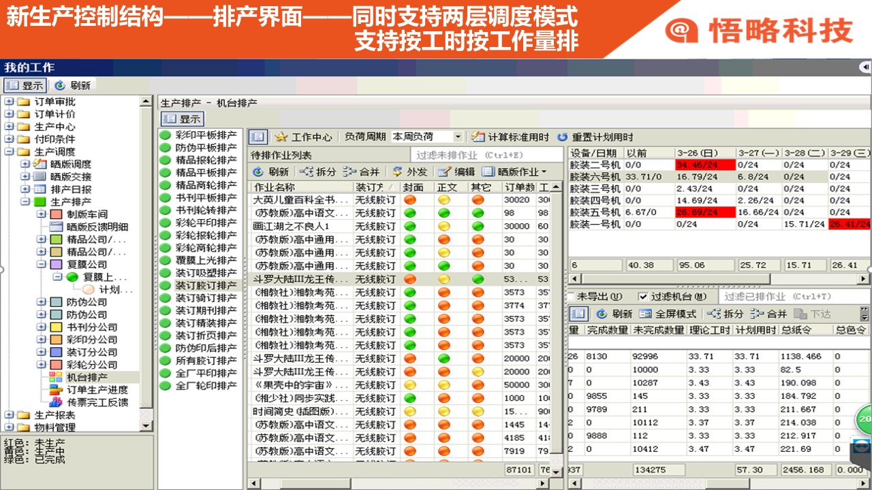Click the 过滤未排作业 filter input field

(486, 155)
